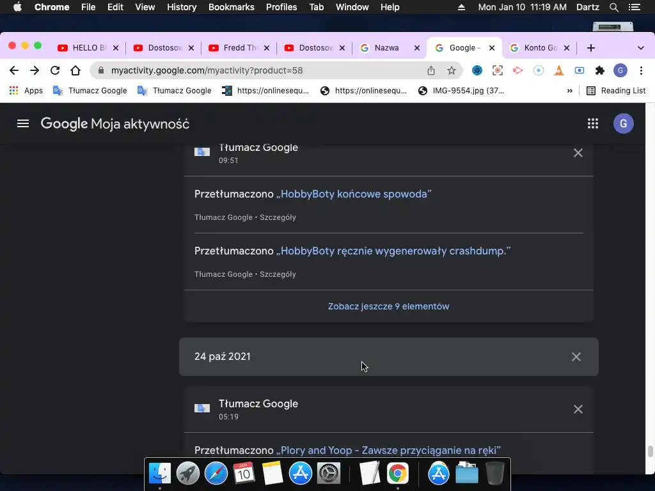Click Zobacz jeszcze 9 elementów
Screen dimensions: 655x491
(x=388, y=306)
